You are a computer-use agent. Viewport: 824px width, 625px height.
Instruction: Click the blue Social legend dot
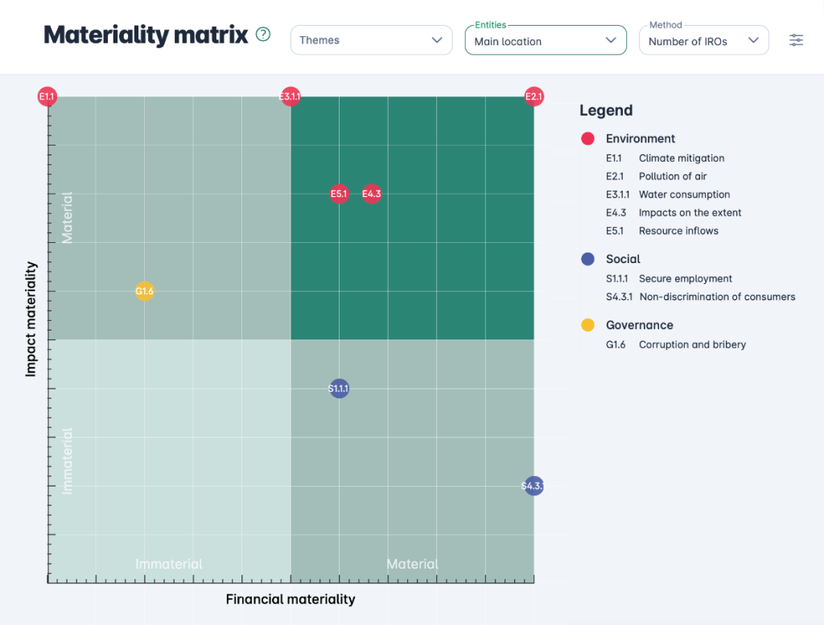[587, 259]
